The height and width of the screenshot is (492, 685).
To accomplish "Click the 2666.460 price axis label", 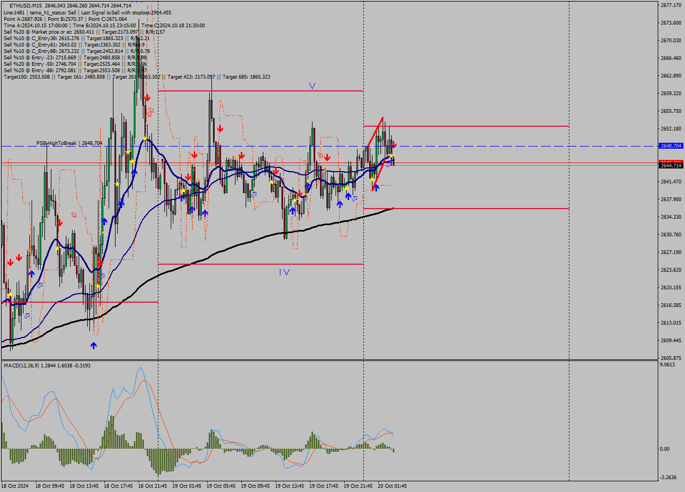I will 671,58.
